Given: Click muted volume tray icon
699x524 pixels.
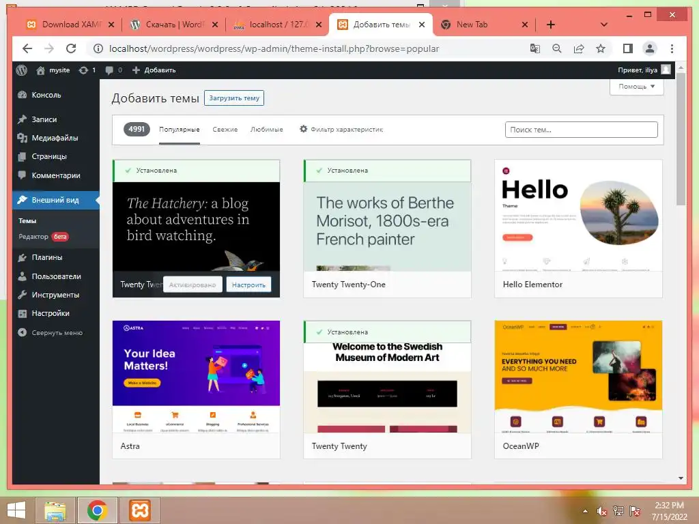Looking at the screenshot, I should [601, 511].
